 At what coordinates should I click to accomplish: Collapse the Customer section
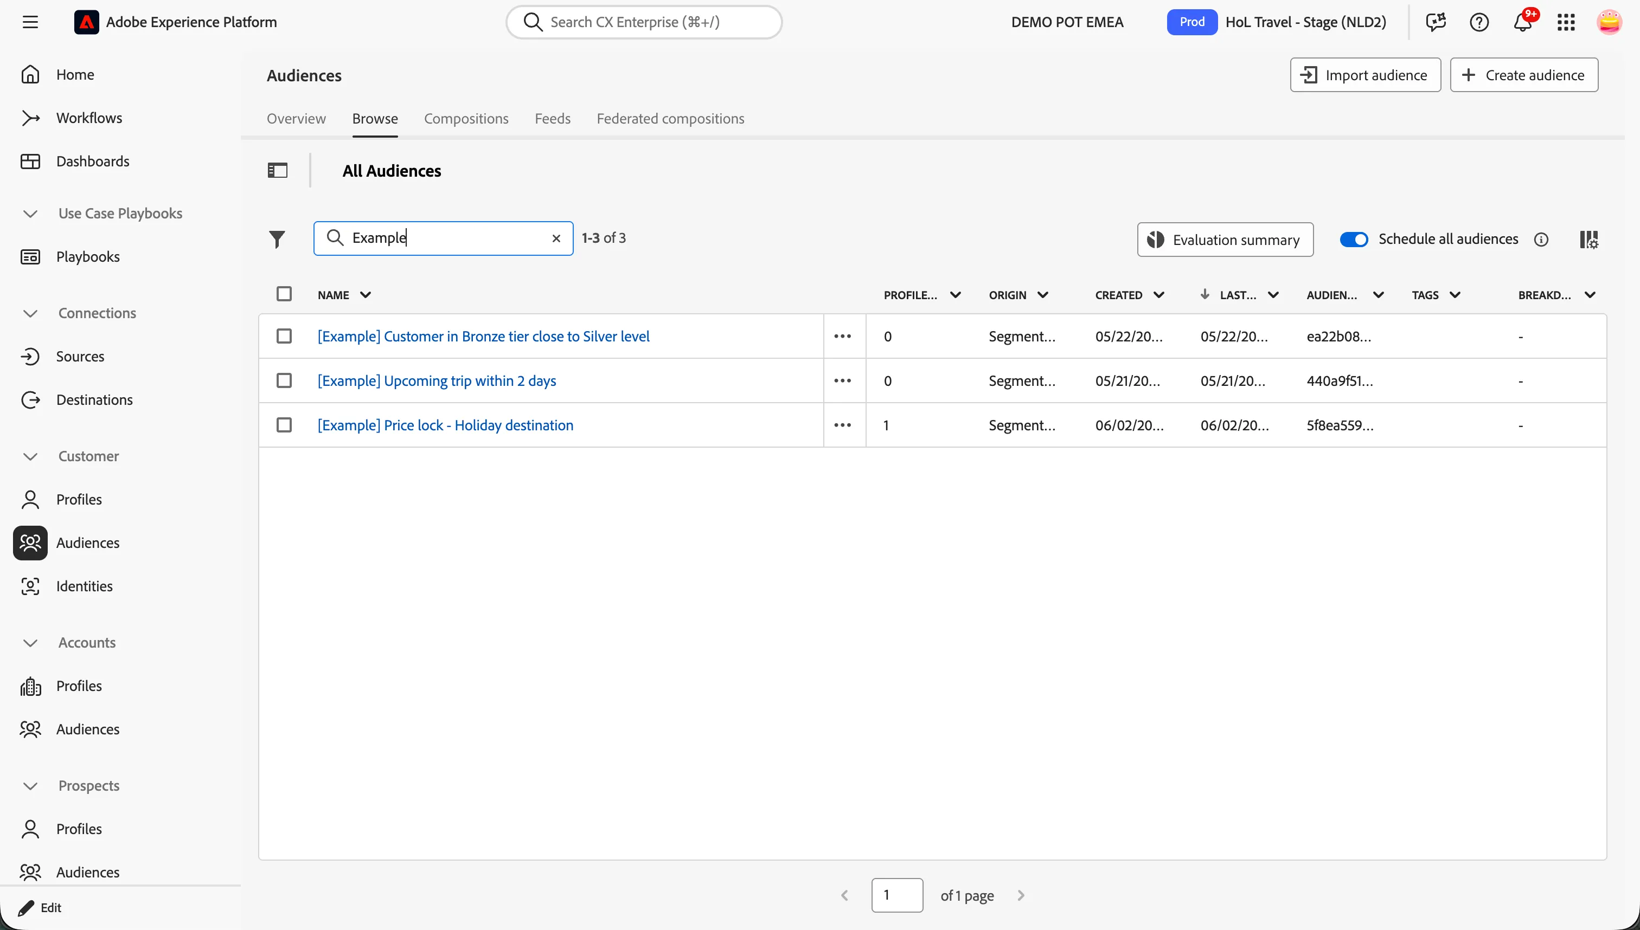pyautogui.click(x=30, y=456)
